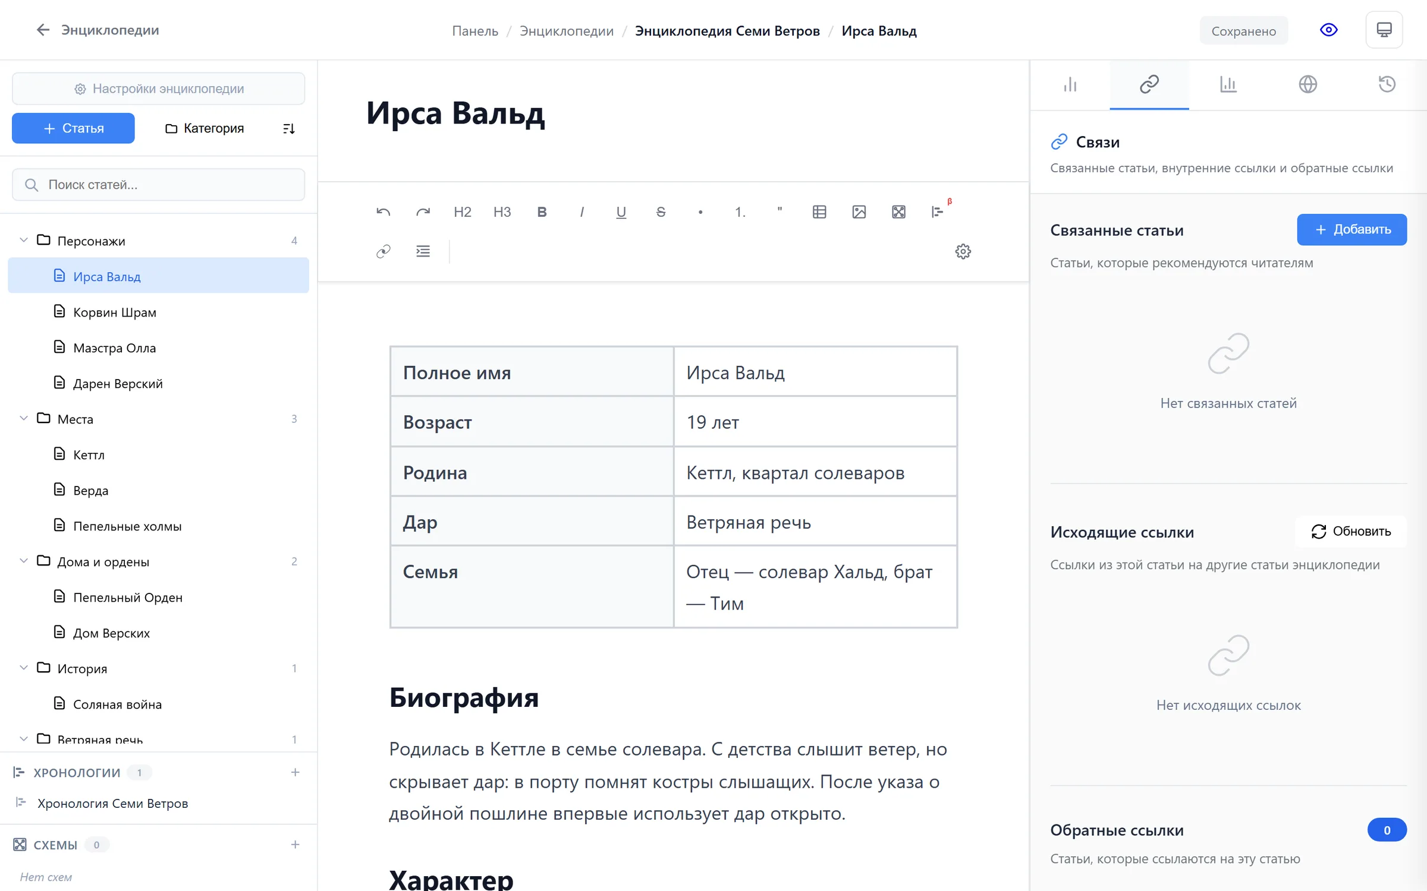Screen dimensions: 1427x891
Task: Switch to the links (Связи) tab
Action: pyautogui.click(x=1149, y=84)
